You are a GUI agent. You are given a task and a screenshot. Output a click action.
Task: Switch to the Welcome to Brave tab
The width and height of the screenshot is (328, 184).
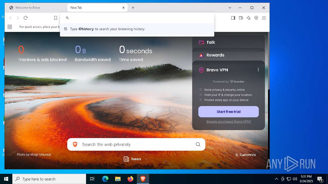click(x=36, y=8)
